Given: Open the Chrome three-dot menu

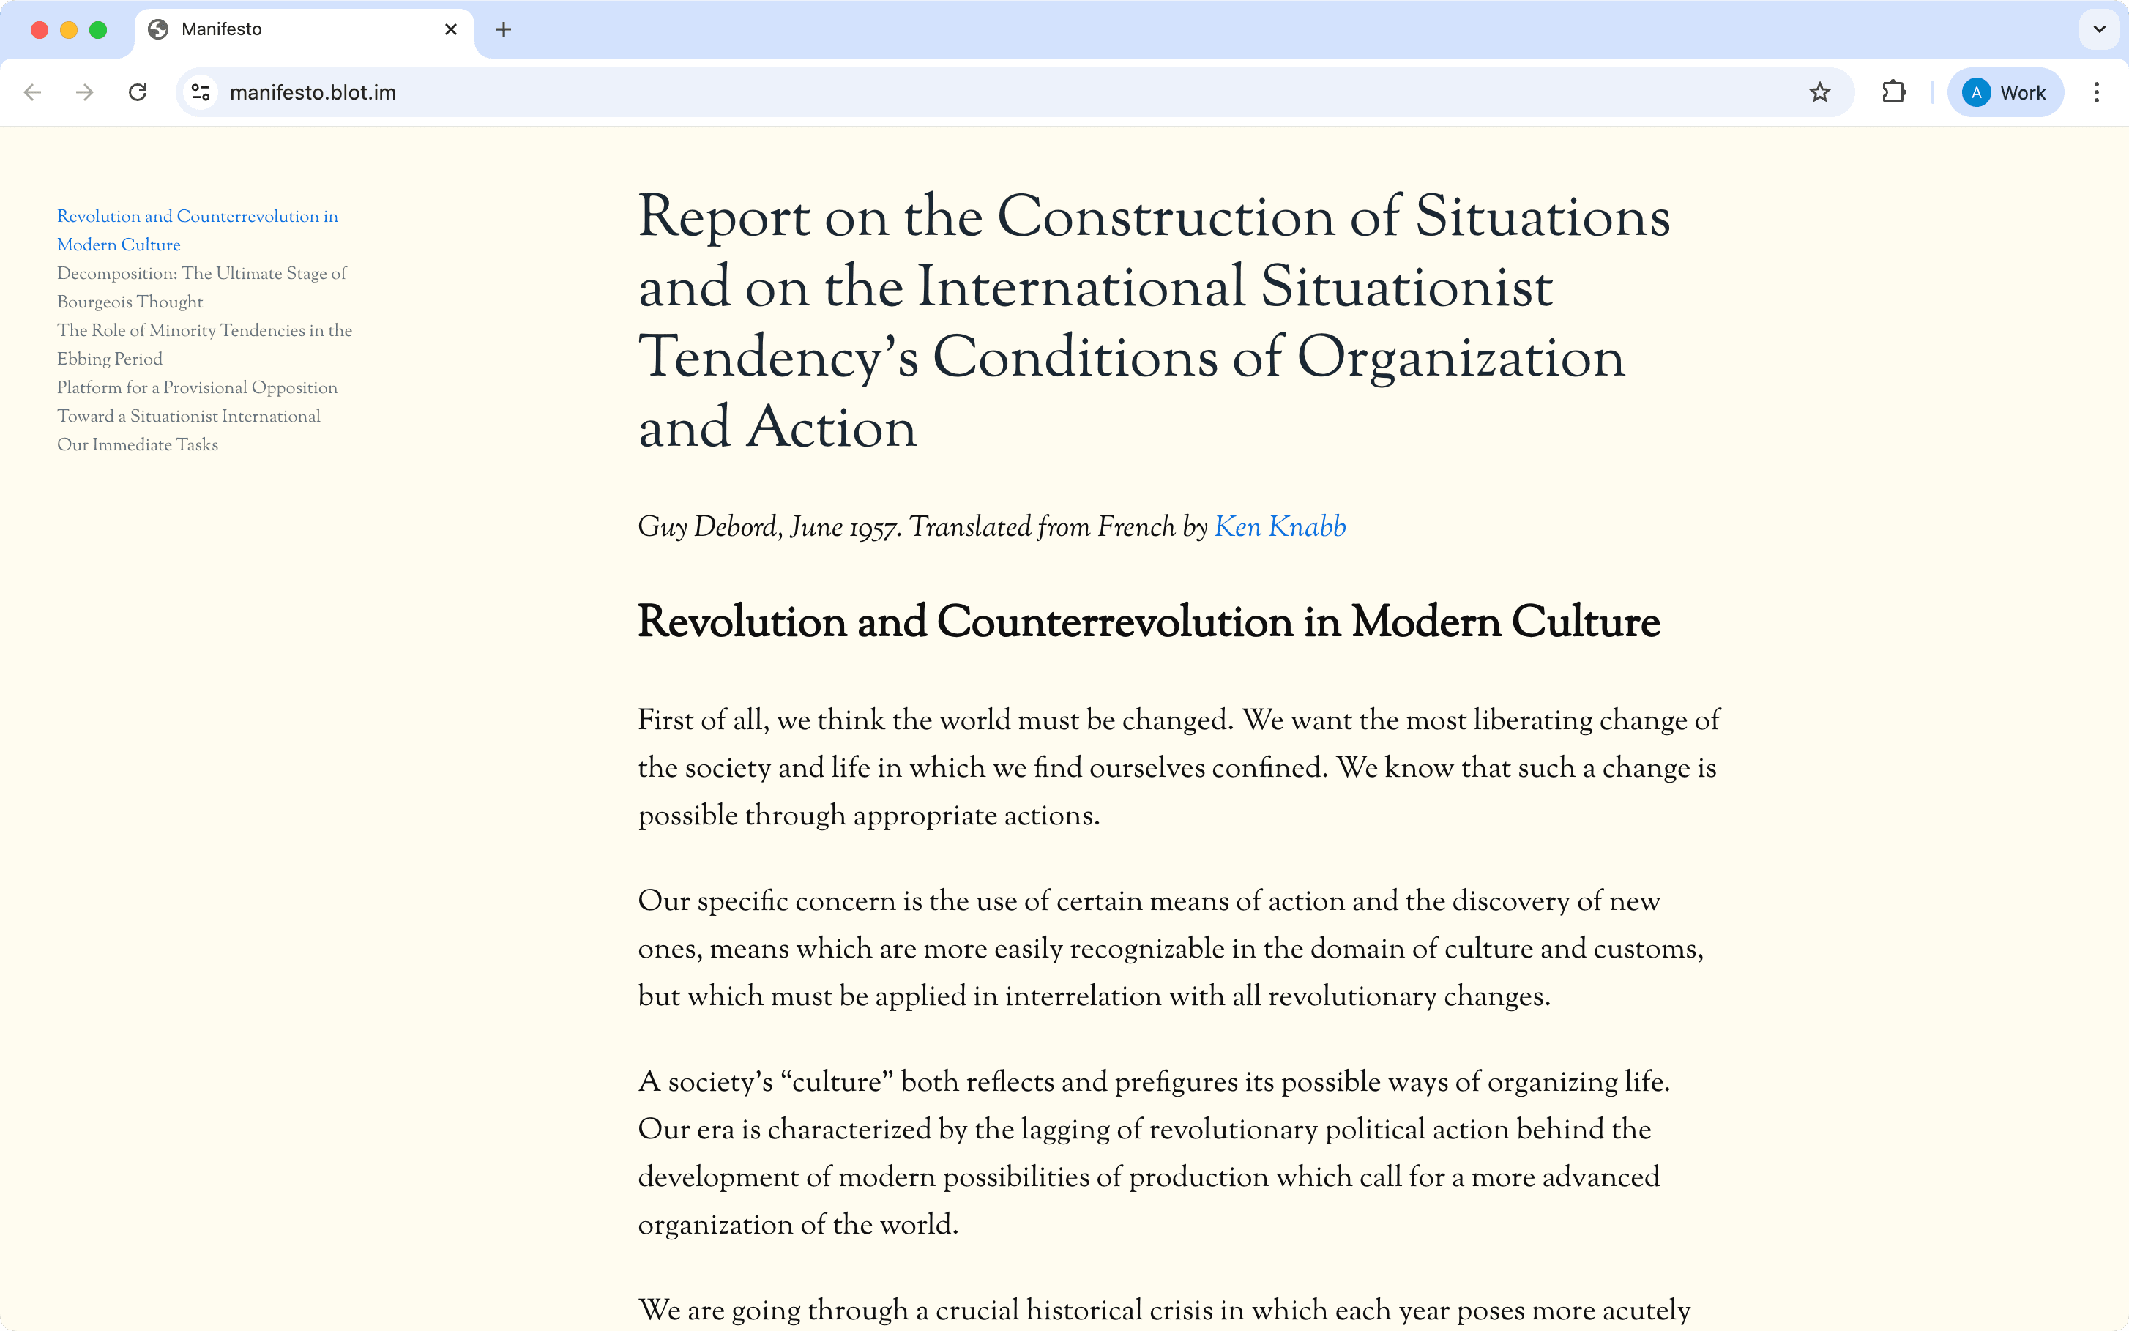Looking at the screenshot, I should point(2097,92).
